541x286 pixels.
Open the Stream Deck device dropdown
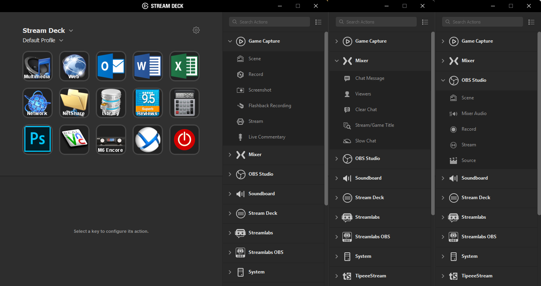[x=71, y=31]
